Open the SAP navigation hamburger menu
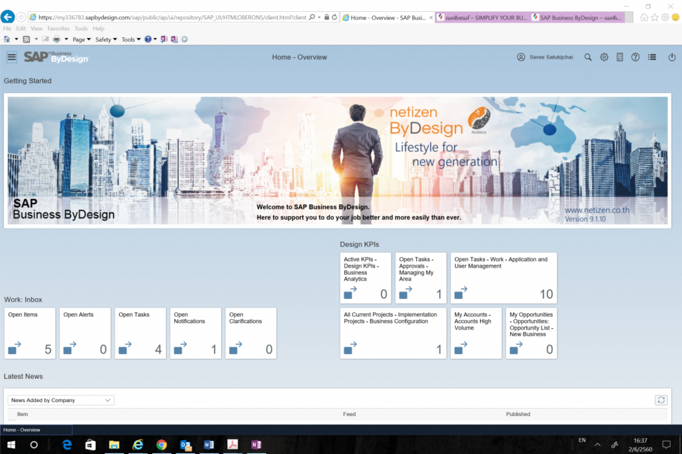This screenshot has height=454, width=682. 12,57
